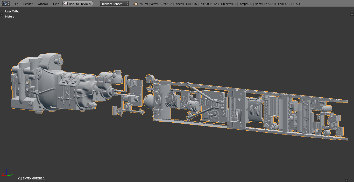Click the XYZ axis orientation gizmo
Viewport: 354px width, 182px height.
pyautogui.click(x=7, y=172)
